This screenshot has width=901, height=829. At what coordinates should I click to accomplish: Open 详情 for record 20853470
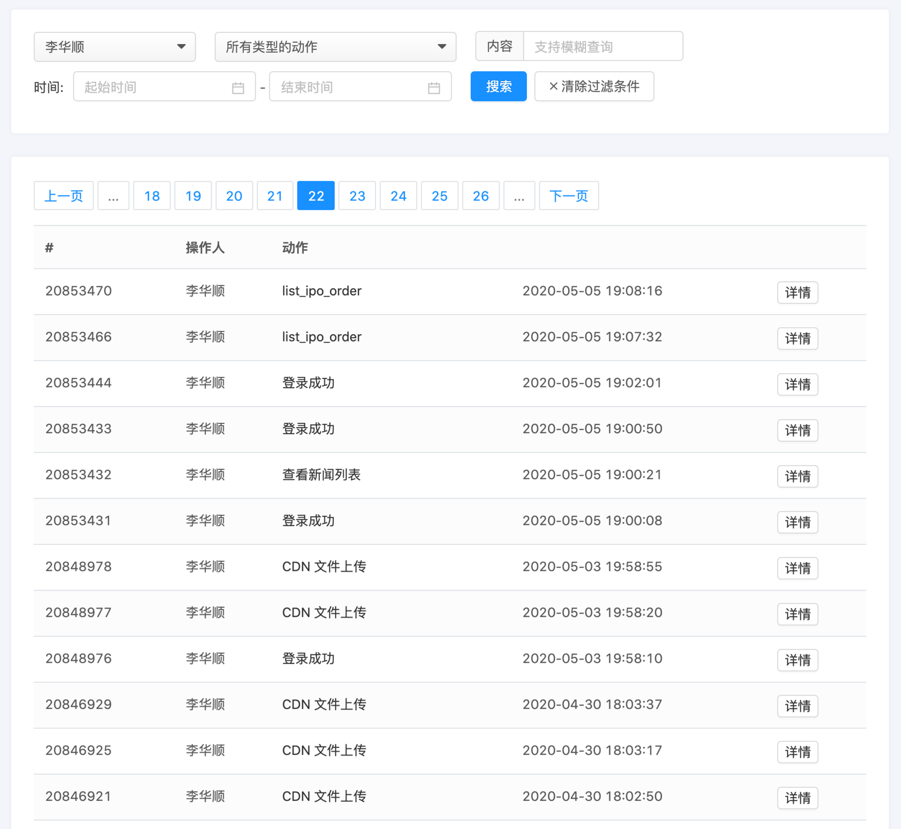tap(797, 292)
